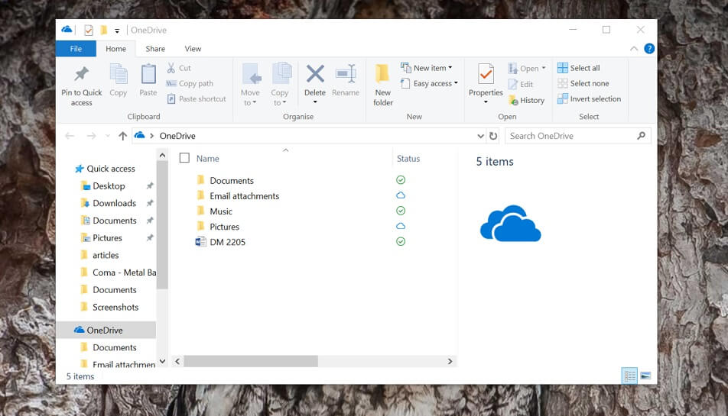Select OneDrive in the navigation pane

[106, 330]
